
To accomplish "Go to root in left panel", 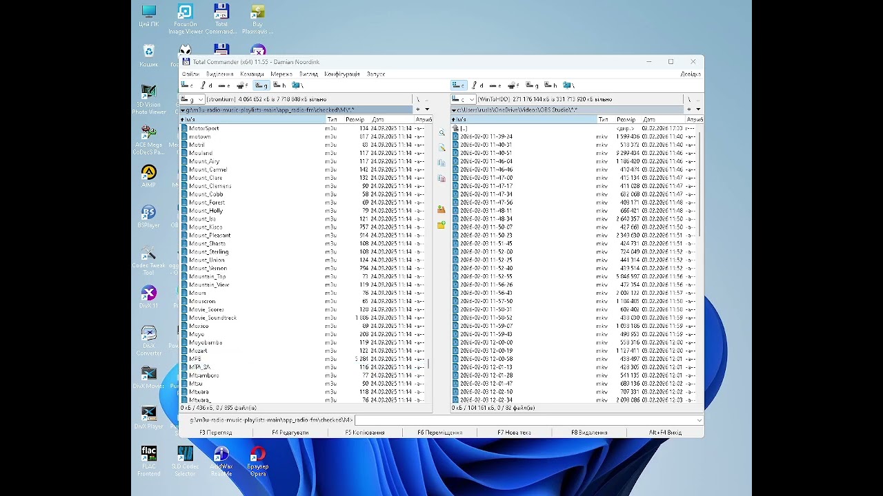I will (418, 99).
